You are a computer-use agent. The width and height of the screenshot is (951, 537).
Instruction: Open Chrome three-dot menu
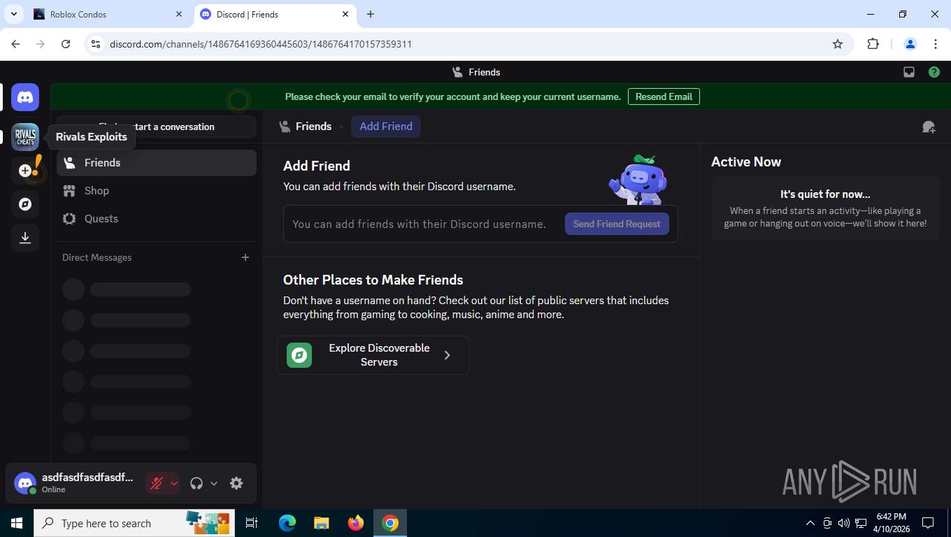pyautogui.click(x=936, y=44)
